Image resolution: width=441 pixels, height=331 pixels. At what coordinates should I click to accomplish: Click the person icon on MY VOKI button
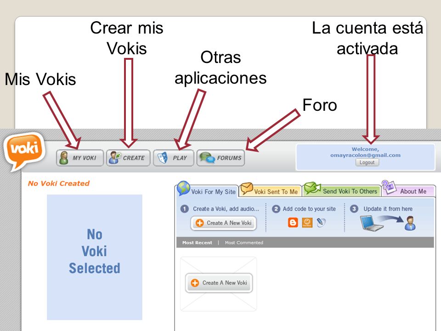coord(64,158)
